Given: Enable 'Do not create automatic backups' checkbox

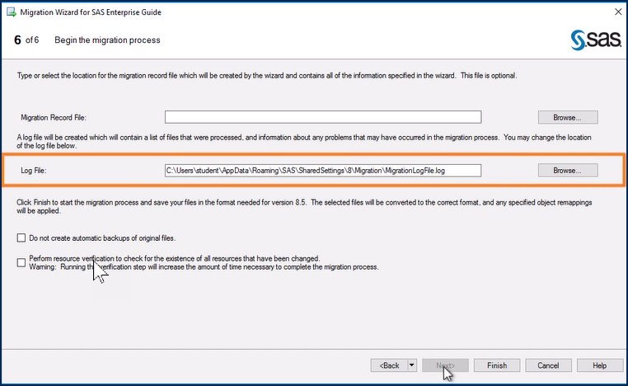Looking at the screenshot, I should (21, 238).
